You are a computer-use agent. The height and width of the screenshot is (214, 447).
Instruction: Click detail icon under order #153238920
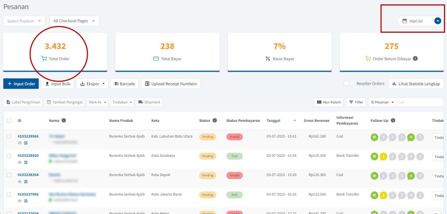tap(26, 162)
